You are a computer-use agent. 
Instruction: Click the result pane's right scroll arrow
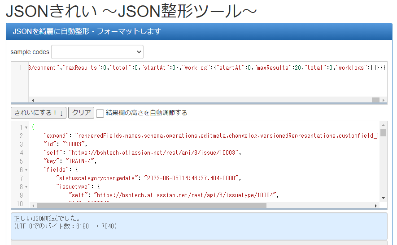[x=376, y=206]
